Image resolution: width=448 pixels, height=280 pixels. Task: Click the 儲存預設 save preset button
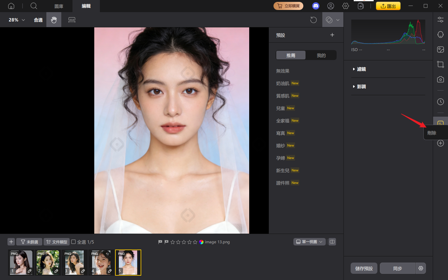pyautogui.click(x=364, y=268)
